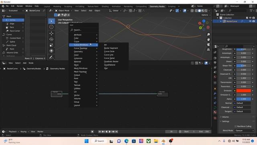Open the Material properties tab icon
257x145 pixels.
point(215,112)
